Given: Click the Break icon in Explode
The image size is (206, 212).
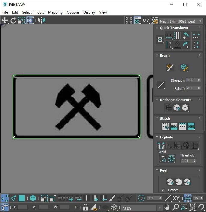Looking at the screenshot, I should pos(161,146).
